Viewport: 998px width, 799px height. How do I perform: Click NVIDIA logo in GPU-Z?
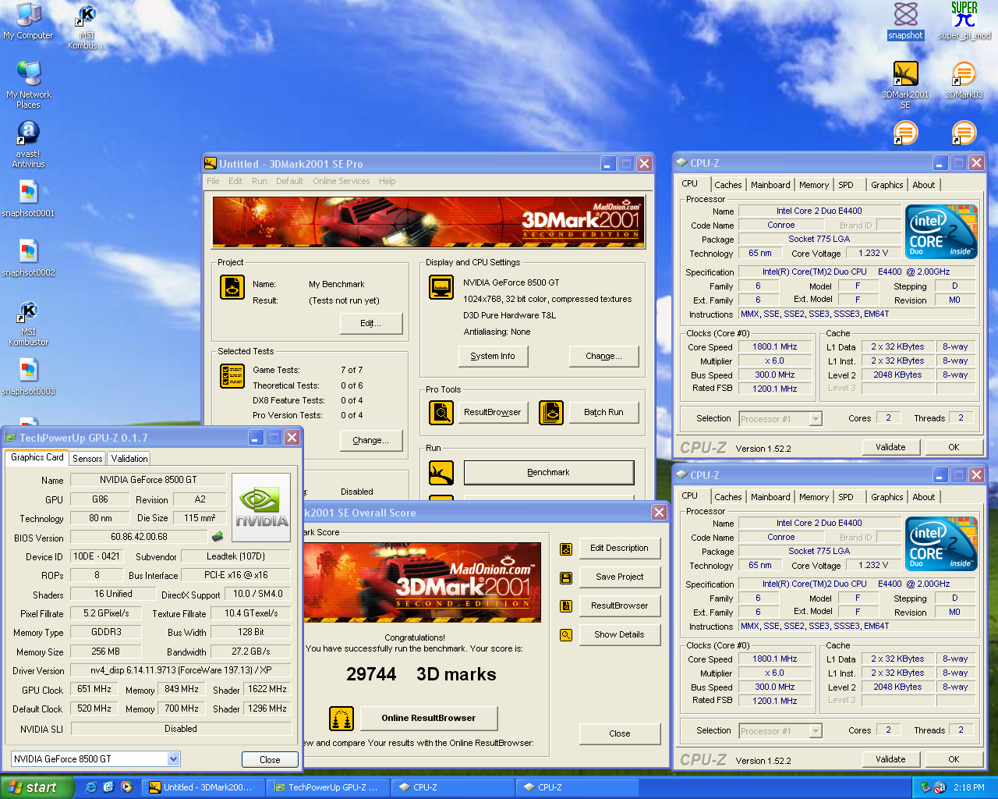click(261, 507)
